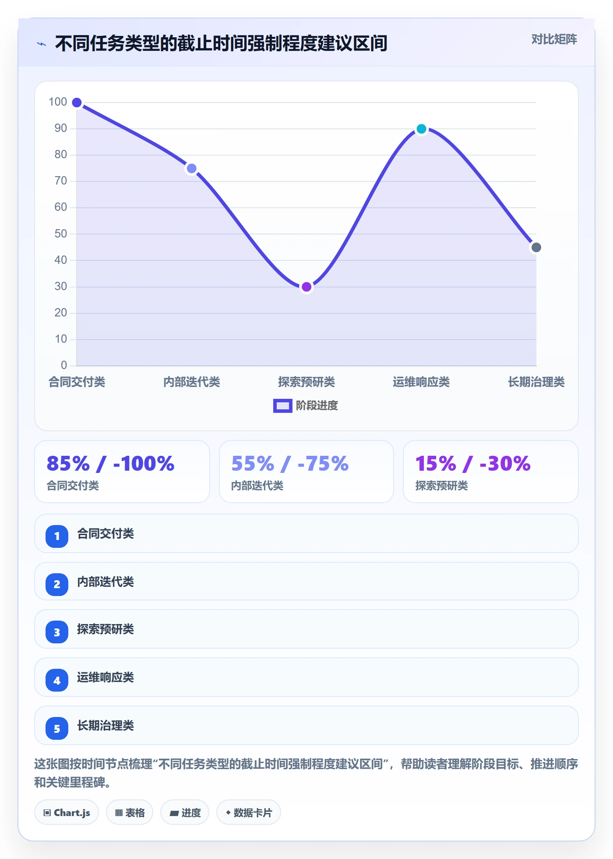The image size is (613, 859).
Task: Select the gray 长期治理类 data point
Action: (x=536, y=248)
